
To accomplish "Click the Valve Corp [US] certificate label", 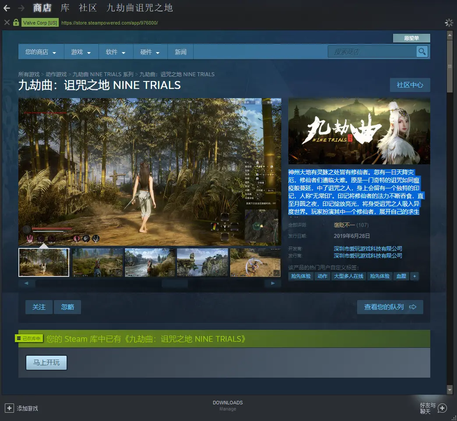I will point(40,22).
